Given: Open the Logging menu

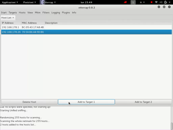Looking at the screenshot, I should [x=56, y=13].
